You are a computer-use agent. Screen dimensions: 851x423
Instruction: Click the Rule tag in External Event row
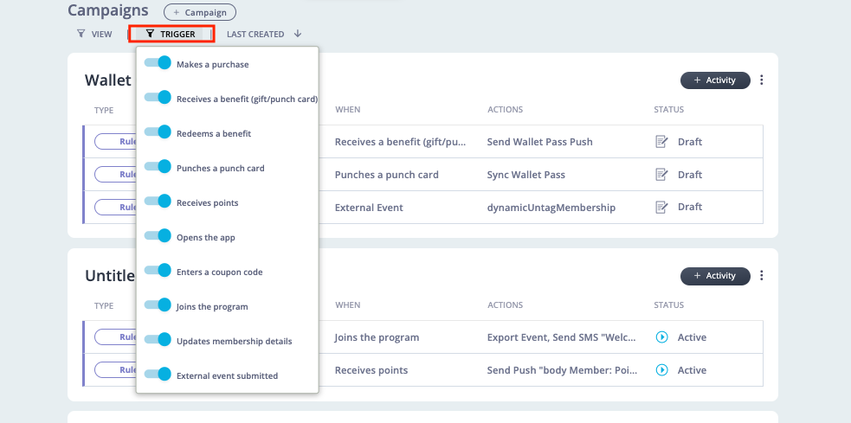[x=115, y=207]
